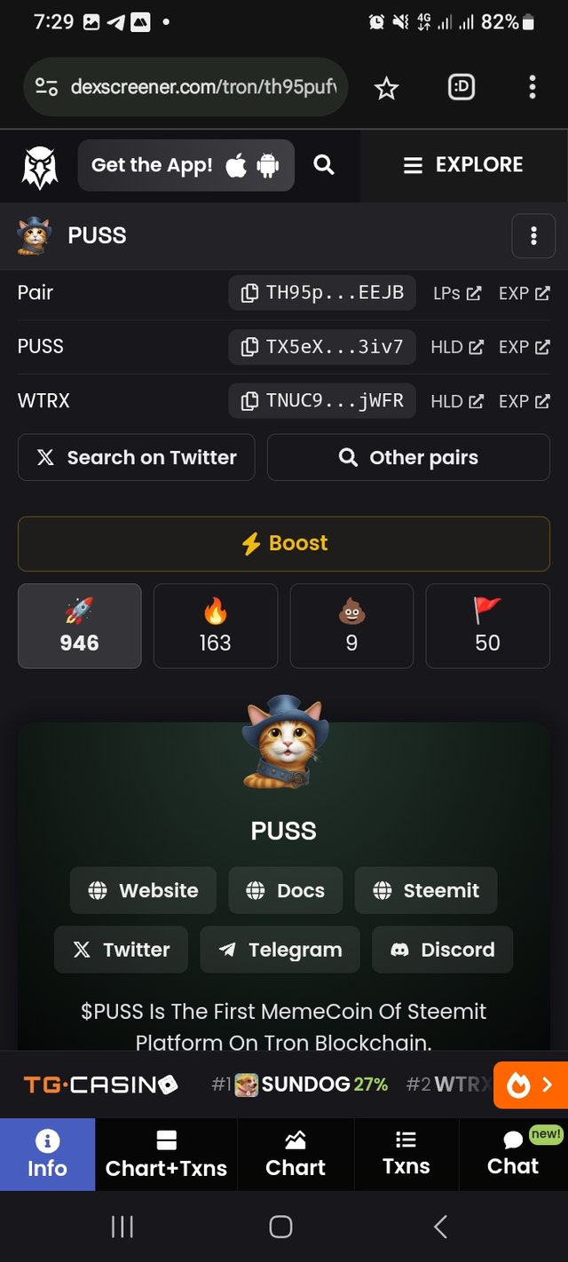Select the red flag reaction 50
568x1262 pixels.
[488, 626]
